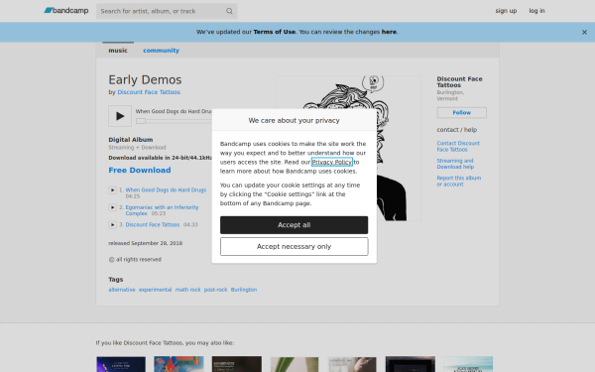
Task: Click the playback progress slider handle
Action: point(141,121)
